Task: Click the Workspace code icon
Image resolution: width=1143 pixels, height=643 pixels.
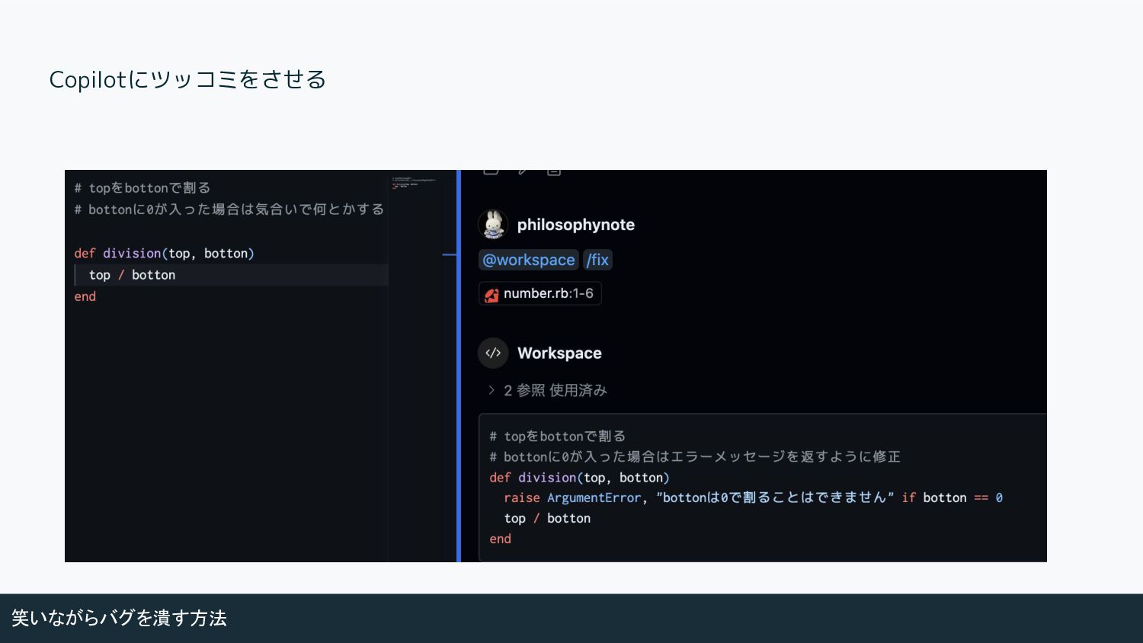Action: pyautogui.click(x=493, y=353)
